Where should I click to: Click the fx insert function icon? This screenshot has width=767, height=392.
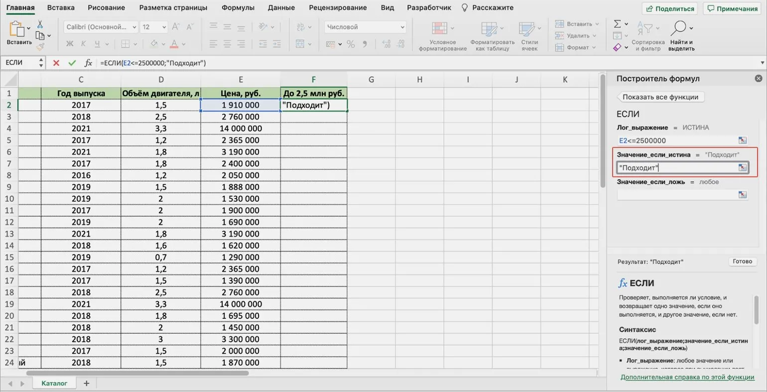coord(88,63)
